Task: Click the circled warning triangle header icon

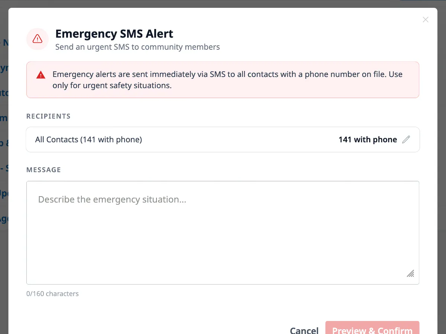Action: point(37,39)
